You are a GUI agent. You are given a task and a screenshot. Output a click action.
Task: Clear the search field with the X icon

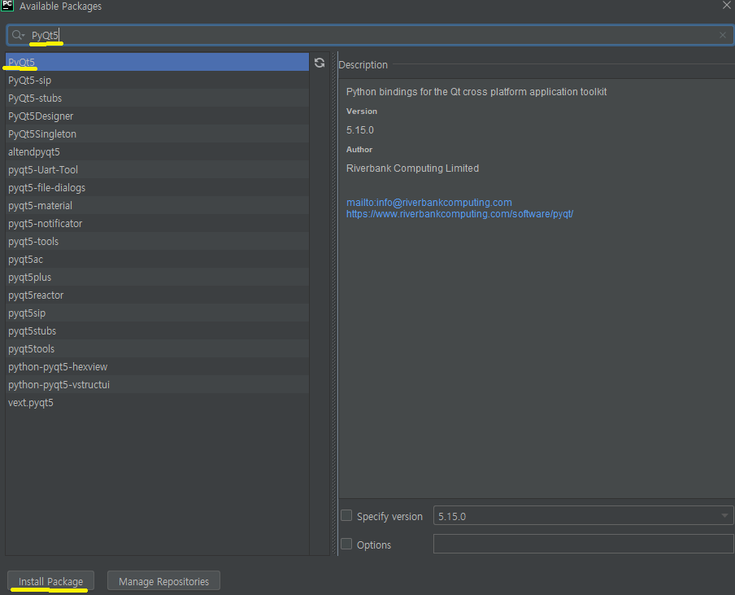(722, 35)
